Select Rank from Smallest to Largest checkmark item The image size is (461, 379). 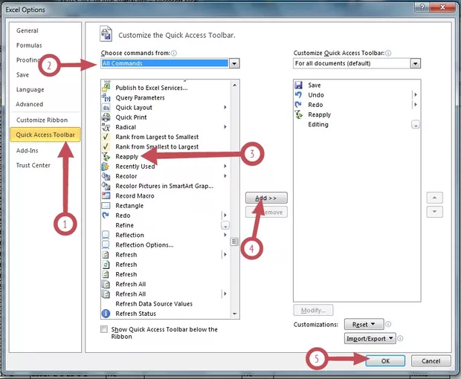coord(164,146)
